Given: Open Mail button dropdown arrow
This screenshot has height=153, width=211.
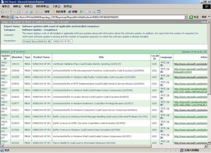Looking at the screenshot, I should coord(90,12).
